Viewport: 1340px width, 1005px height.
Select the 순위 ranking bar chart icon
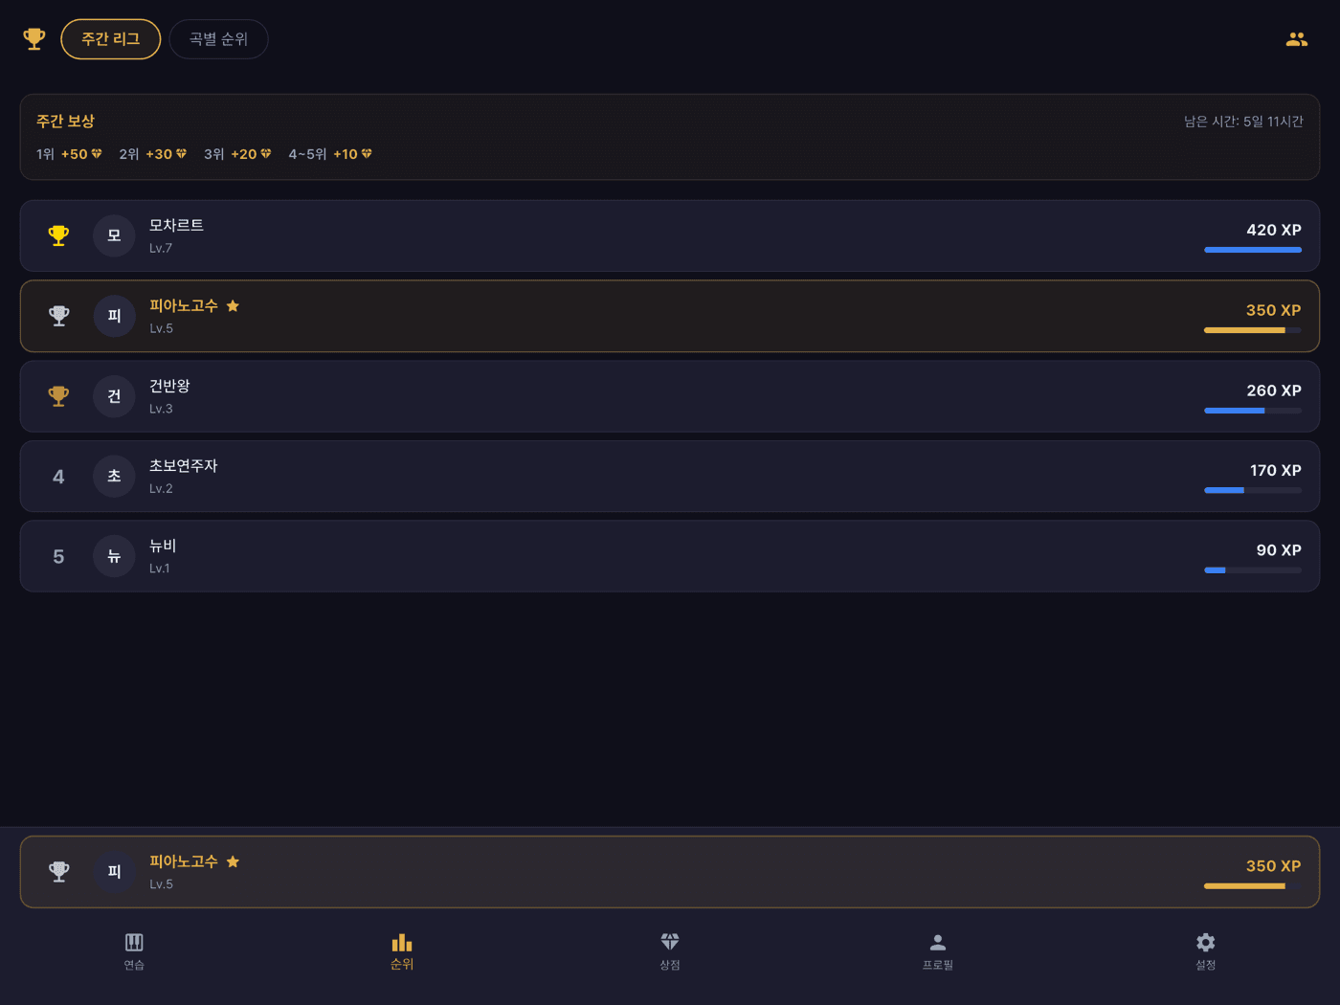402,942
